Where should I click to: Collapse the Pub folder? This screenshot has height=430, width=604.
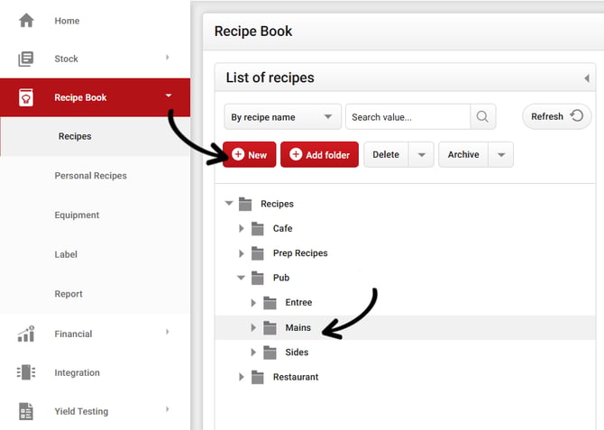tap(242, 279)
